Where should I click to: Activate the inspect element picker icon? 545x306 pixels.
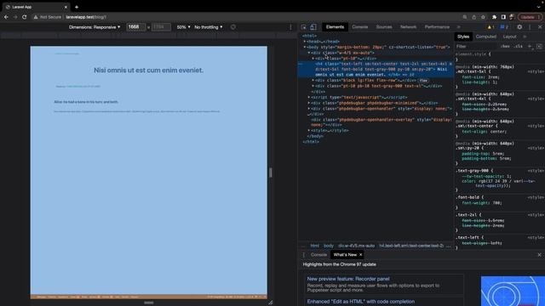pos(304,27)
